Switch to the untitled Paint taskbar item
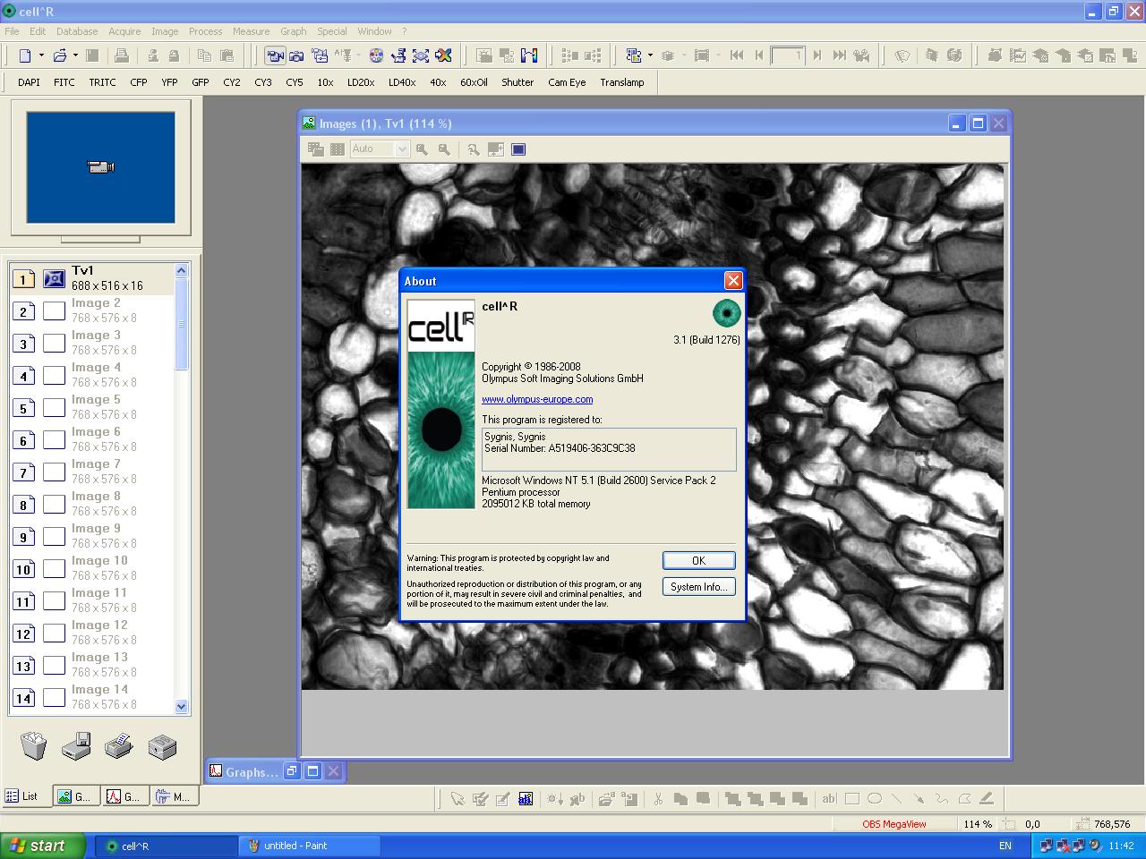 [309, 845]
